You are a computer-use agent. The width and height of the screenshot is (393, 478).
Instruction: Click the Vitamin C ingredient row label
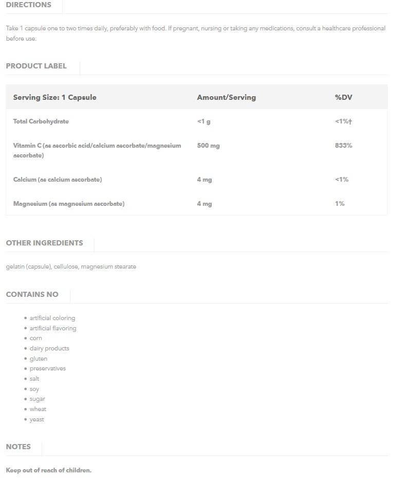[x=97, y=150]
